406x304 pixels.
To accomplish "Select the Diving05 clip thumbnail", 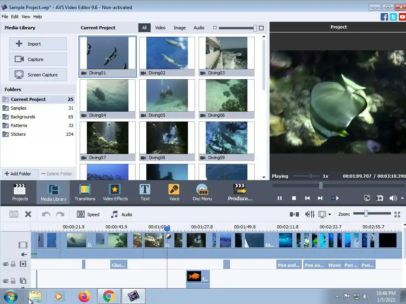I will point(167,99).
